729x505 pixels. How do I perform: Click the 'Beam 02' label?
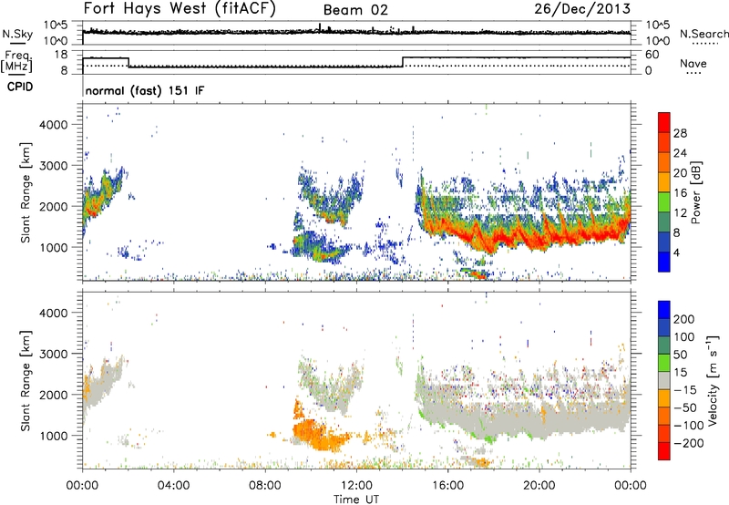click(355, 10)
